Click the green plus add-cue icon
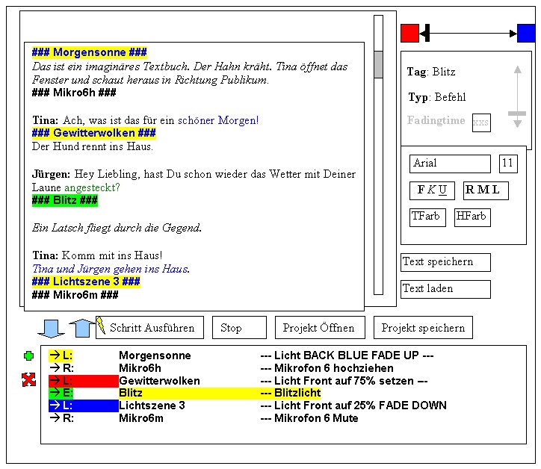Screen dimensions: 541x469 tap(29, 356)
